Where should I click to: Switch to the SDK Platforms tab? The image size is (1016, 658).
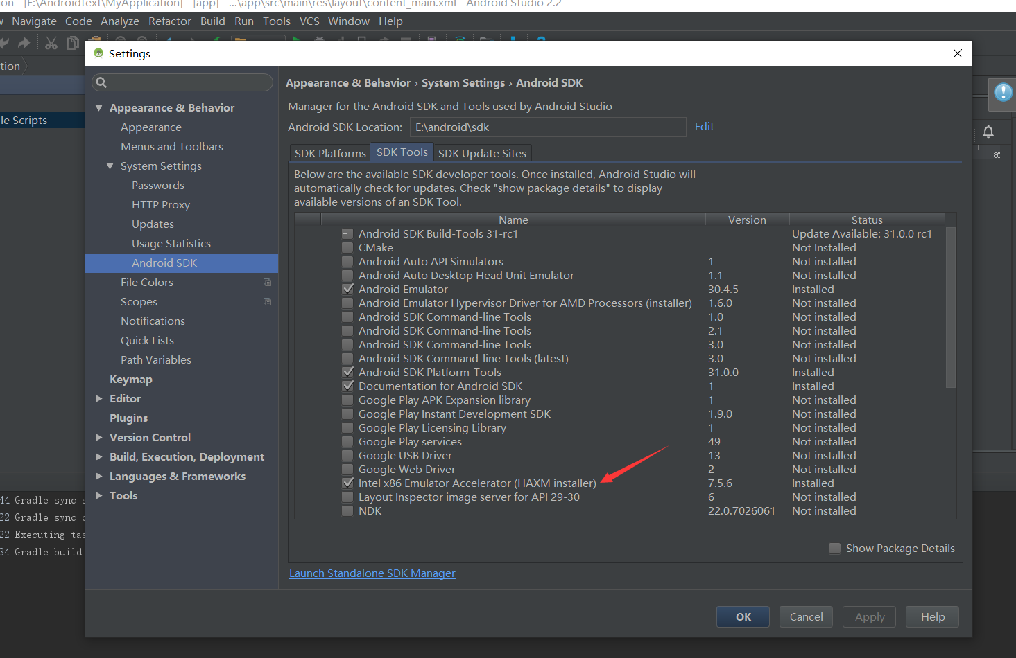click(330, 153)
